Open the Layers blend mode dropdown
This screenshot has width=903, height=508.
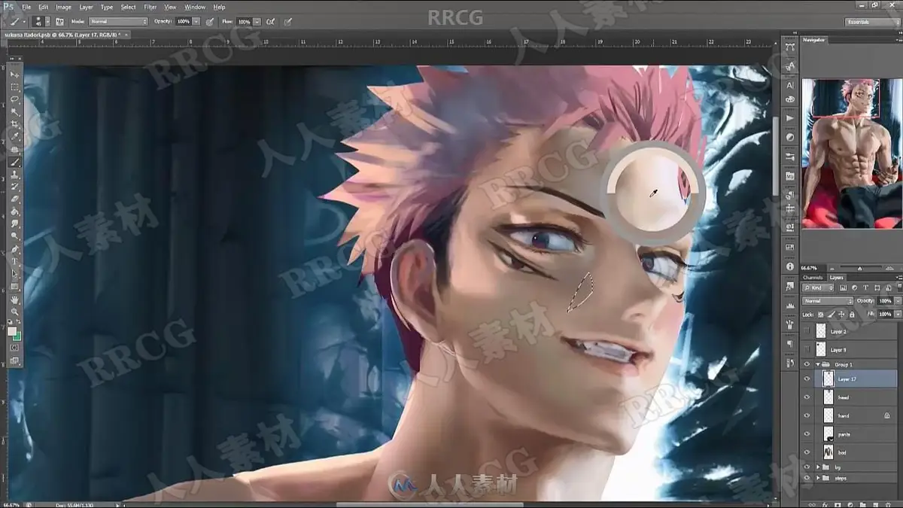pos(828,301)
